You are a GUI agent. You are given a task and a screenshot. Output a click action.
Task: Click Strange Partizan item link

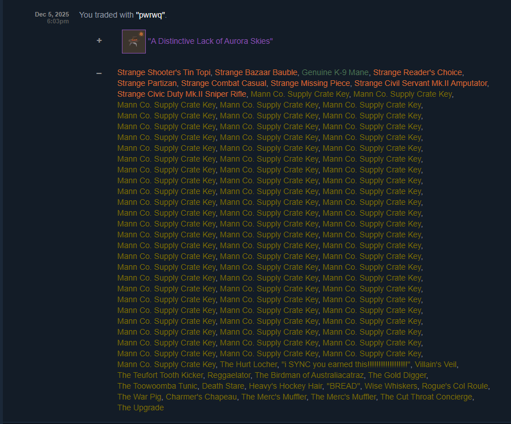click(x=147, y=83)
